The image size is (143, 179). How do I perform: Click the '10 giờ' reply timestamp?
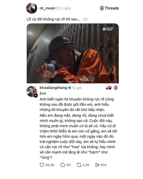[77, 88]
